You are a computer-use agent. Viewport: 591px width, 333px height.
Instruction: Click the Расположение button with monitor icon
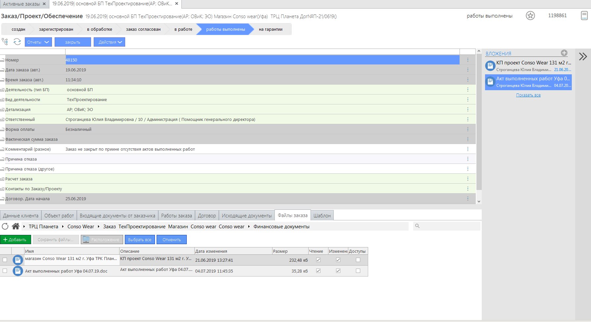[x=102, y=240]
